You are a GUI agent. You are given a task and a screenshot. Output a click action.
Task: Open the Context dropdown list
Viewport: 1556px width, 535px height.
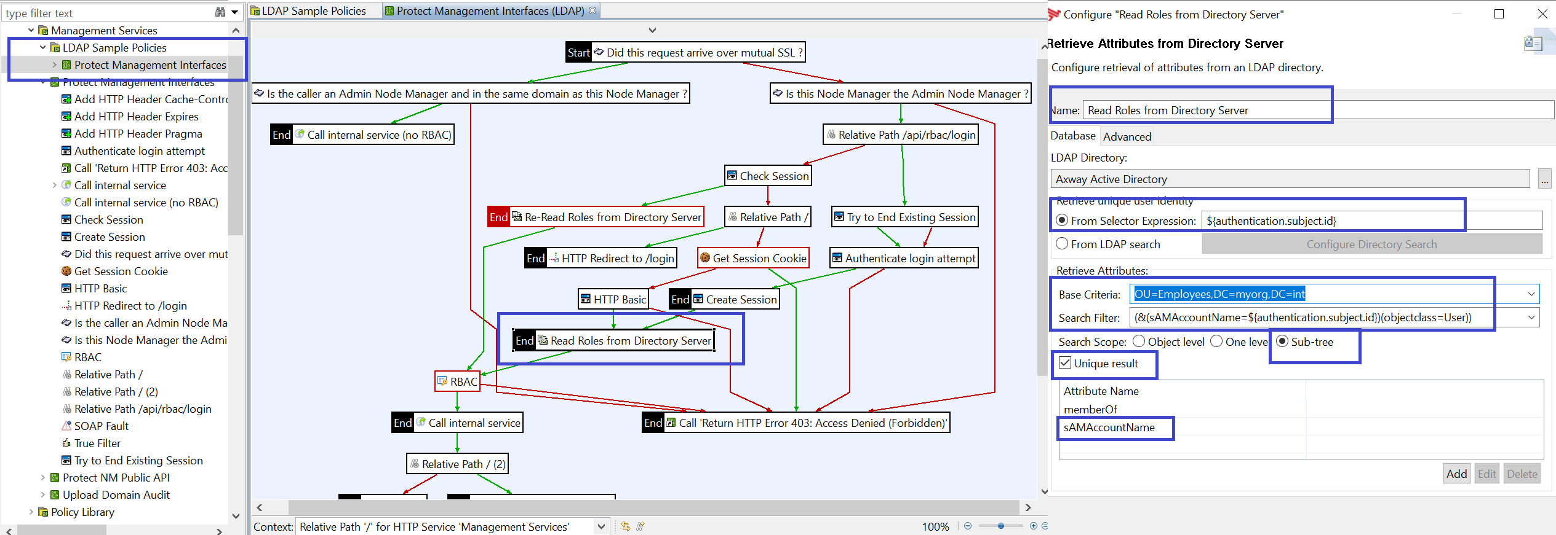coord(600,526)
